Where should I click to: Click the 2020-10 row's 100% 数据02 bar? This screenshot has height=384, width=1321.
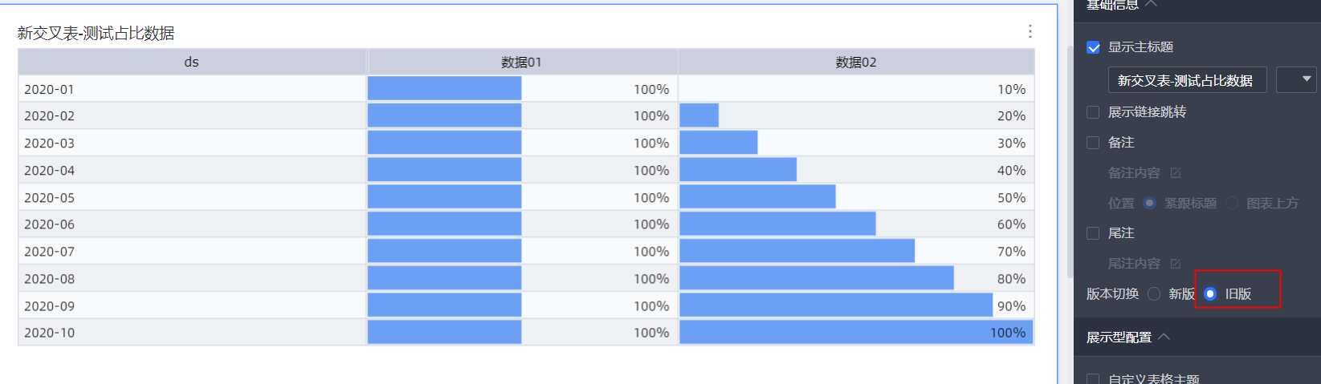coord(855,333)
